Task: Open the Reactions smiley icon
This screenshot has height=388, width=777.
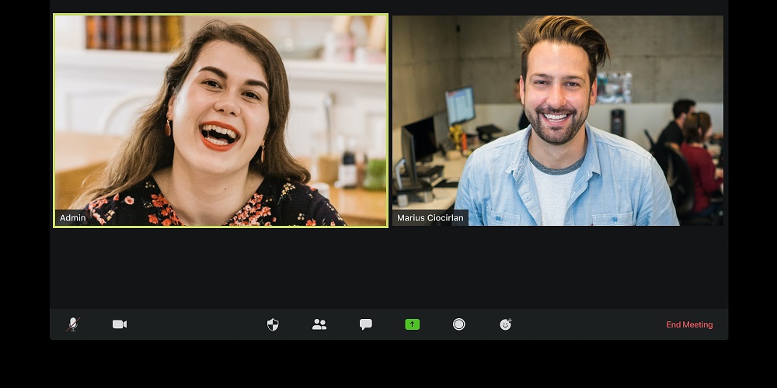Action: tap(506, 324)
